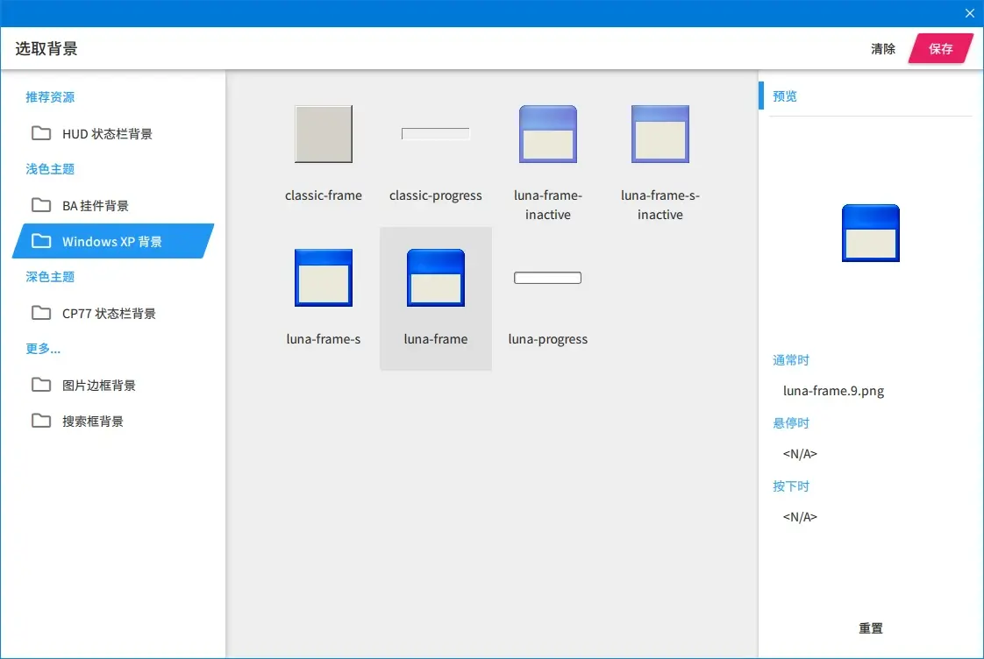Click the folder icon beside HUD 状态栏背景

[x=41, y=133]
